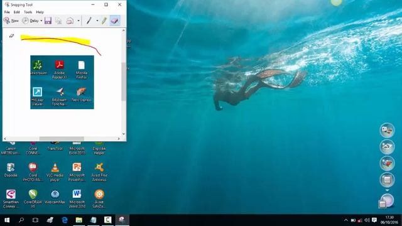The height and width of the screenshot is (226, 402).
Task: Open the Windows Start menu
Action: [x=7, y=220]
